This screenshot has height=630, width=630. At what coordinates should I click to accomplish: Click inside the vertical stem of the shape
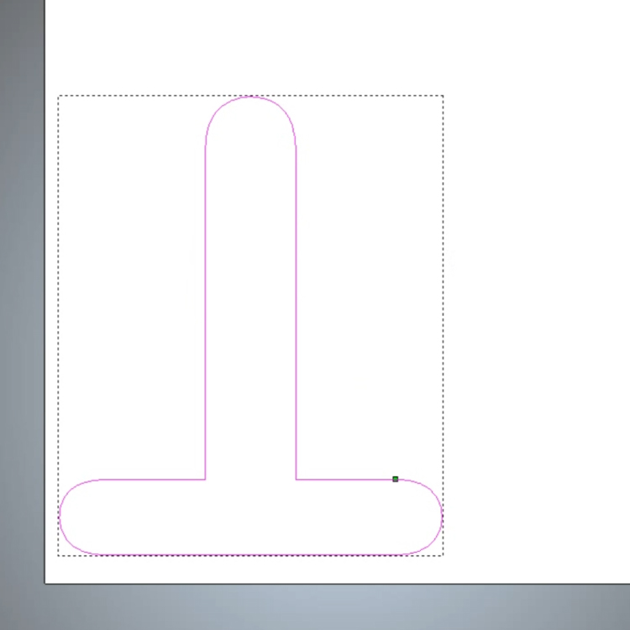point(251,294)
